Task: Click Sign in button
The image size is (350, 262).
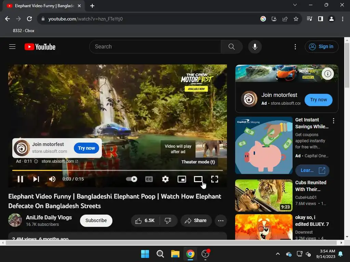Action: [322, 46]
